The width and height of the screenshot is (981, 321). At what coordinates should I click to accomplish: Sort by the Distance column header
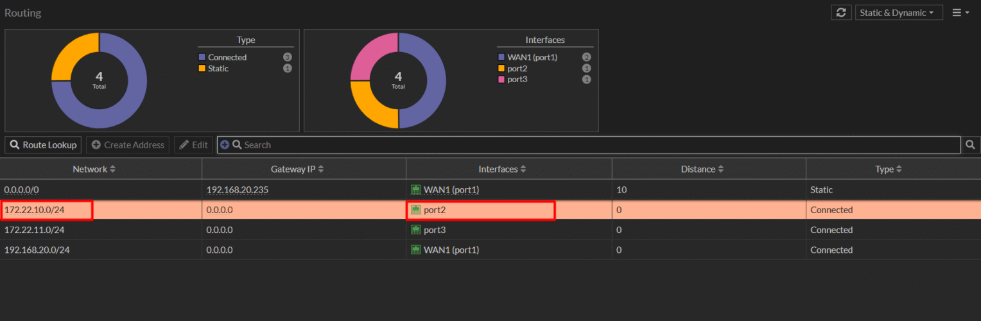[x=702, y=169]
